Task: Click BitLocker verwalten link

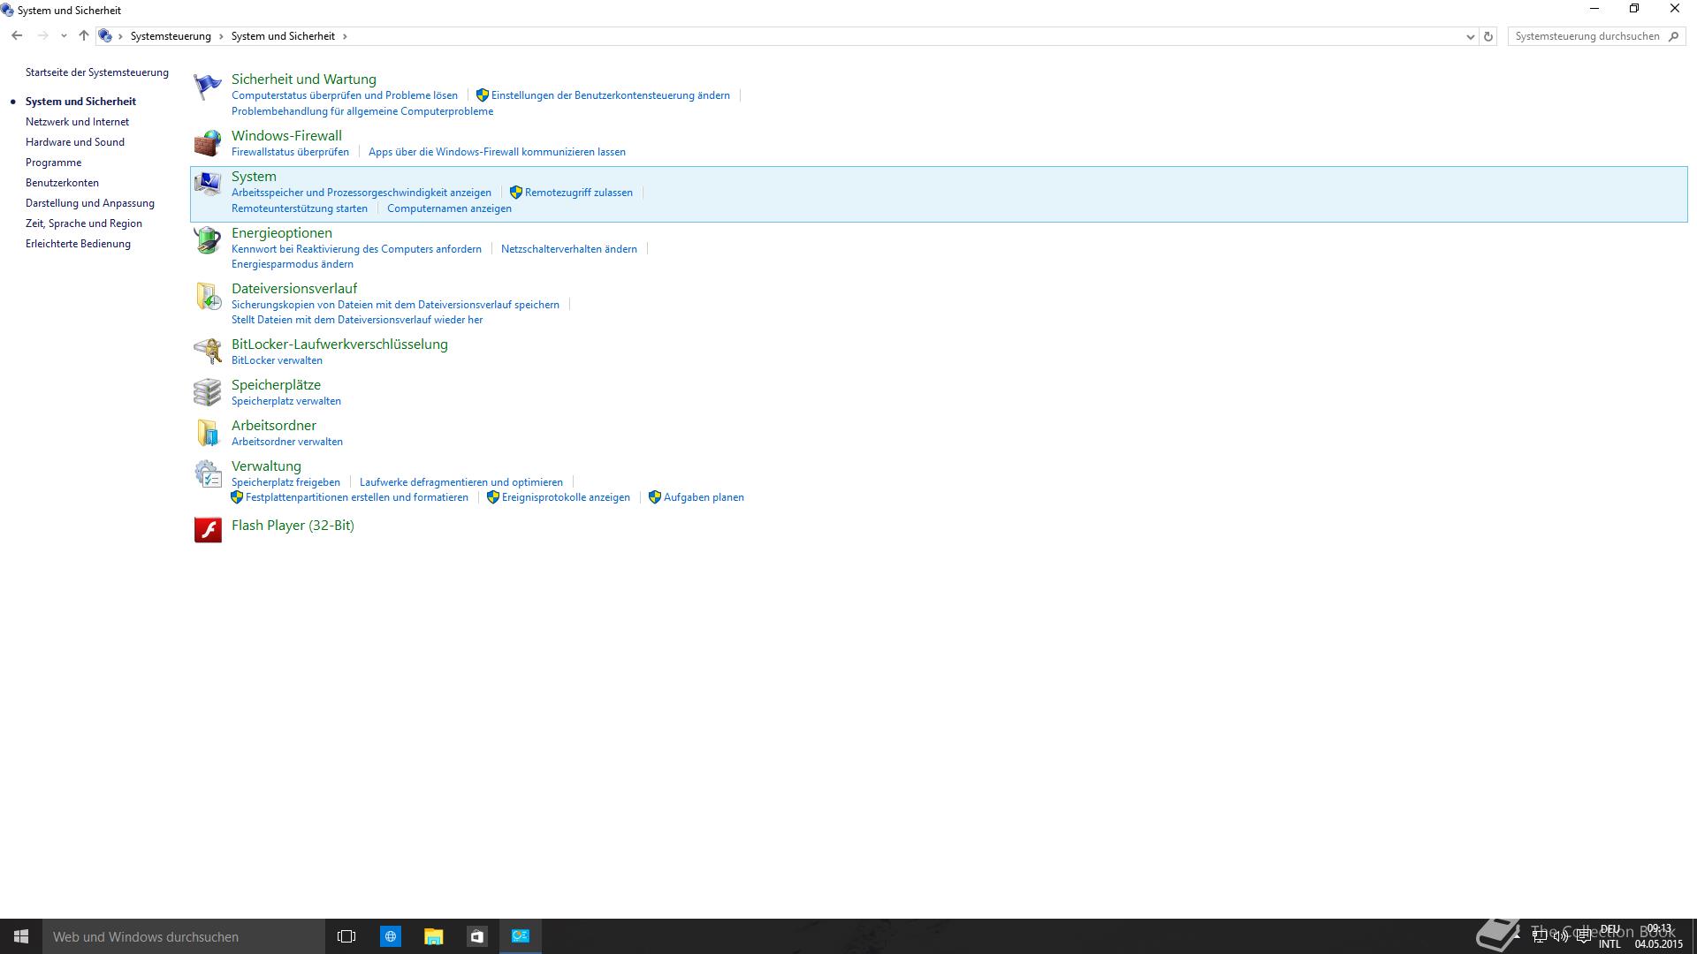Action: pyautogui.click(x=277, y=360)
